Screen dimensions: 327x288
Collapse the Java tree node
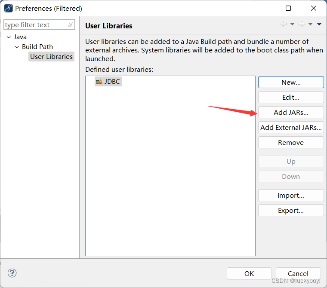click(x=9, y=37)
